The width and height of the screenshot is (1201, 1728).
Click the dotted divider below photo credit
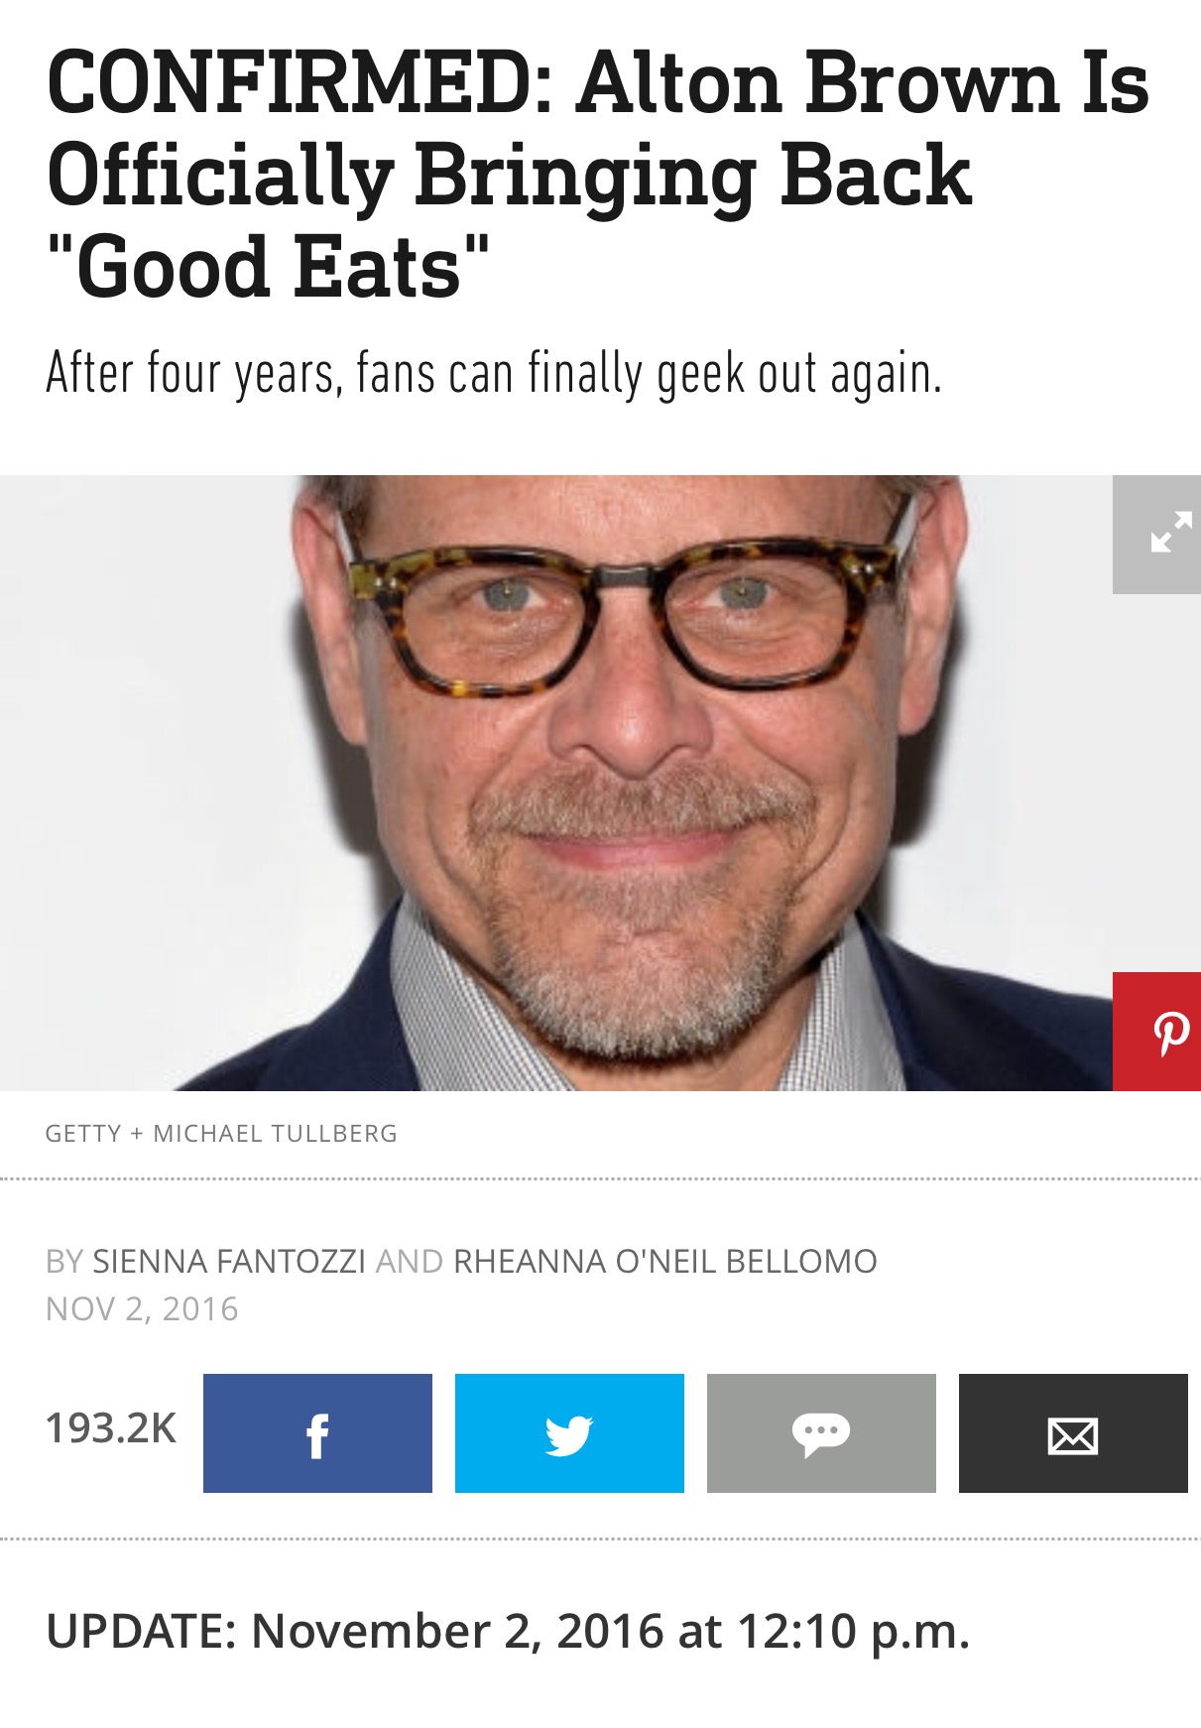(x=600, y=1179)
